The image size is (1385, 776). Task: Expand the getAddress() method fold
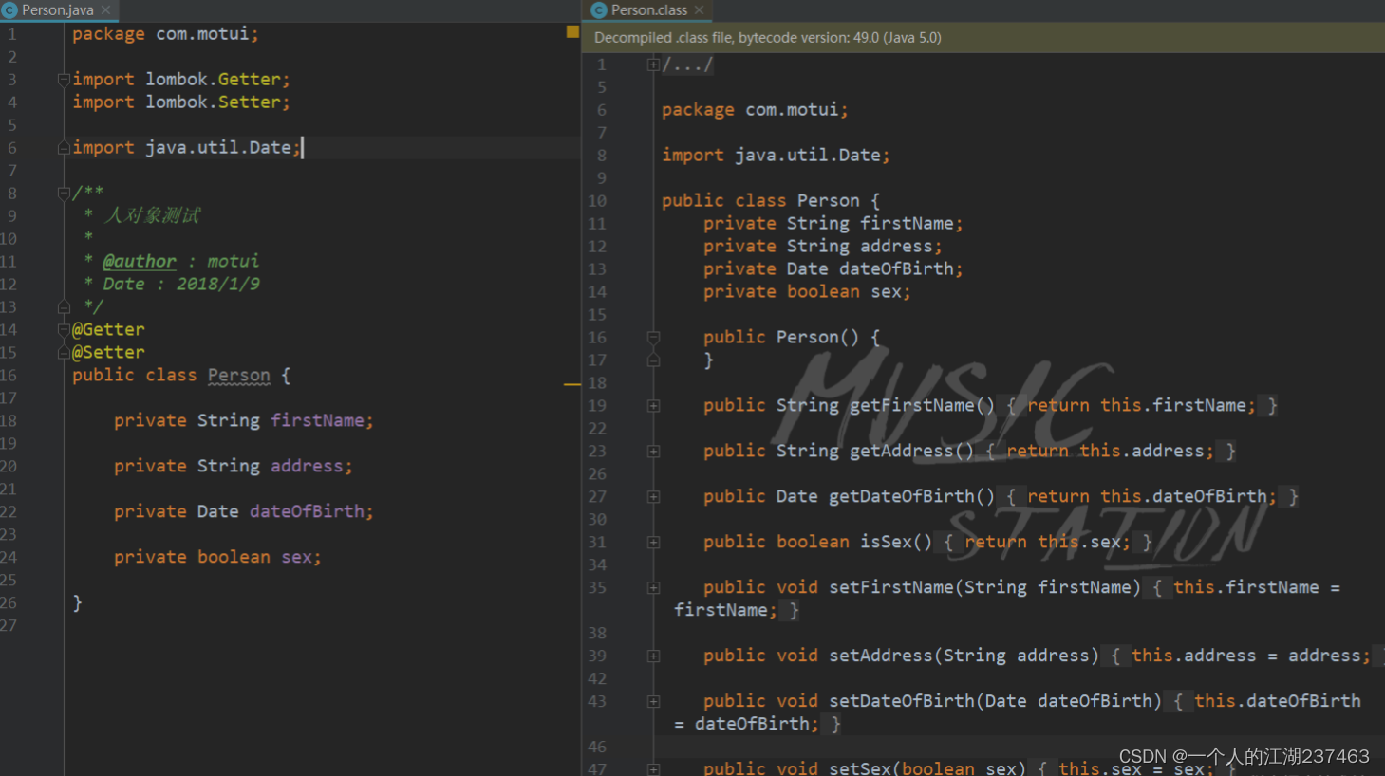coord(653,452)
